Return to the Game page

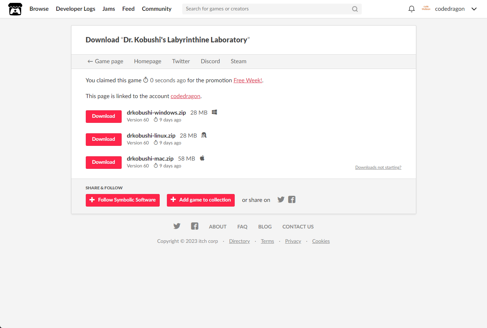[106, 61]
